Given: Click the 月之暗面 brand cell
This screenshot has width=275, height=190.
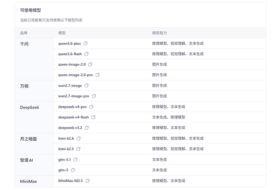Looking at the screenshot, I should tap(34, 143).
